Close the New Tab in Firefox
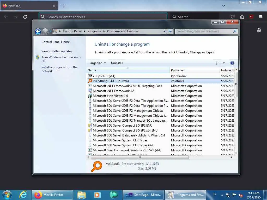 pyautogui.click(x=54, y=6)
